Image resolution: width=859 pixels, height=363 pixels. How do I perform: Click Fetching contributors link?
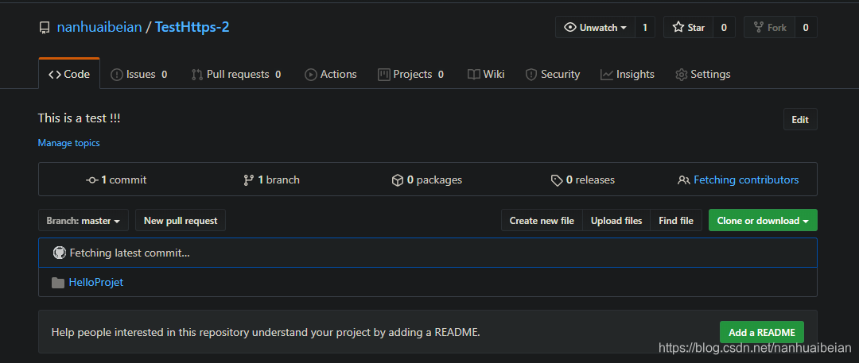coord(746,180)
